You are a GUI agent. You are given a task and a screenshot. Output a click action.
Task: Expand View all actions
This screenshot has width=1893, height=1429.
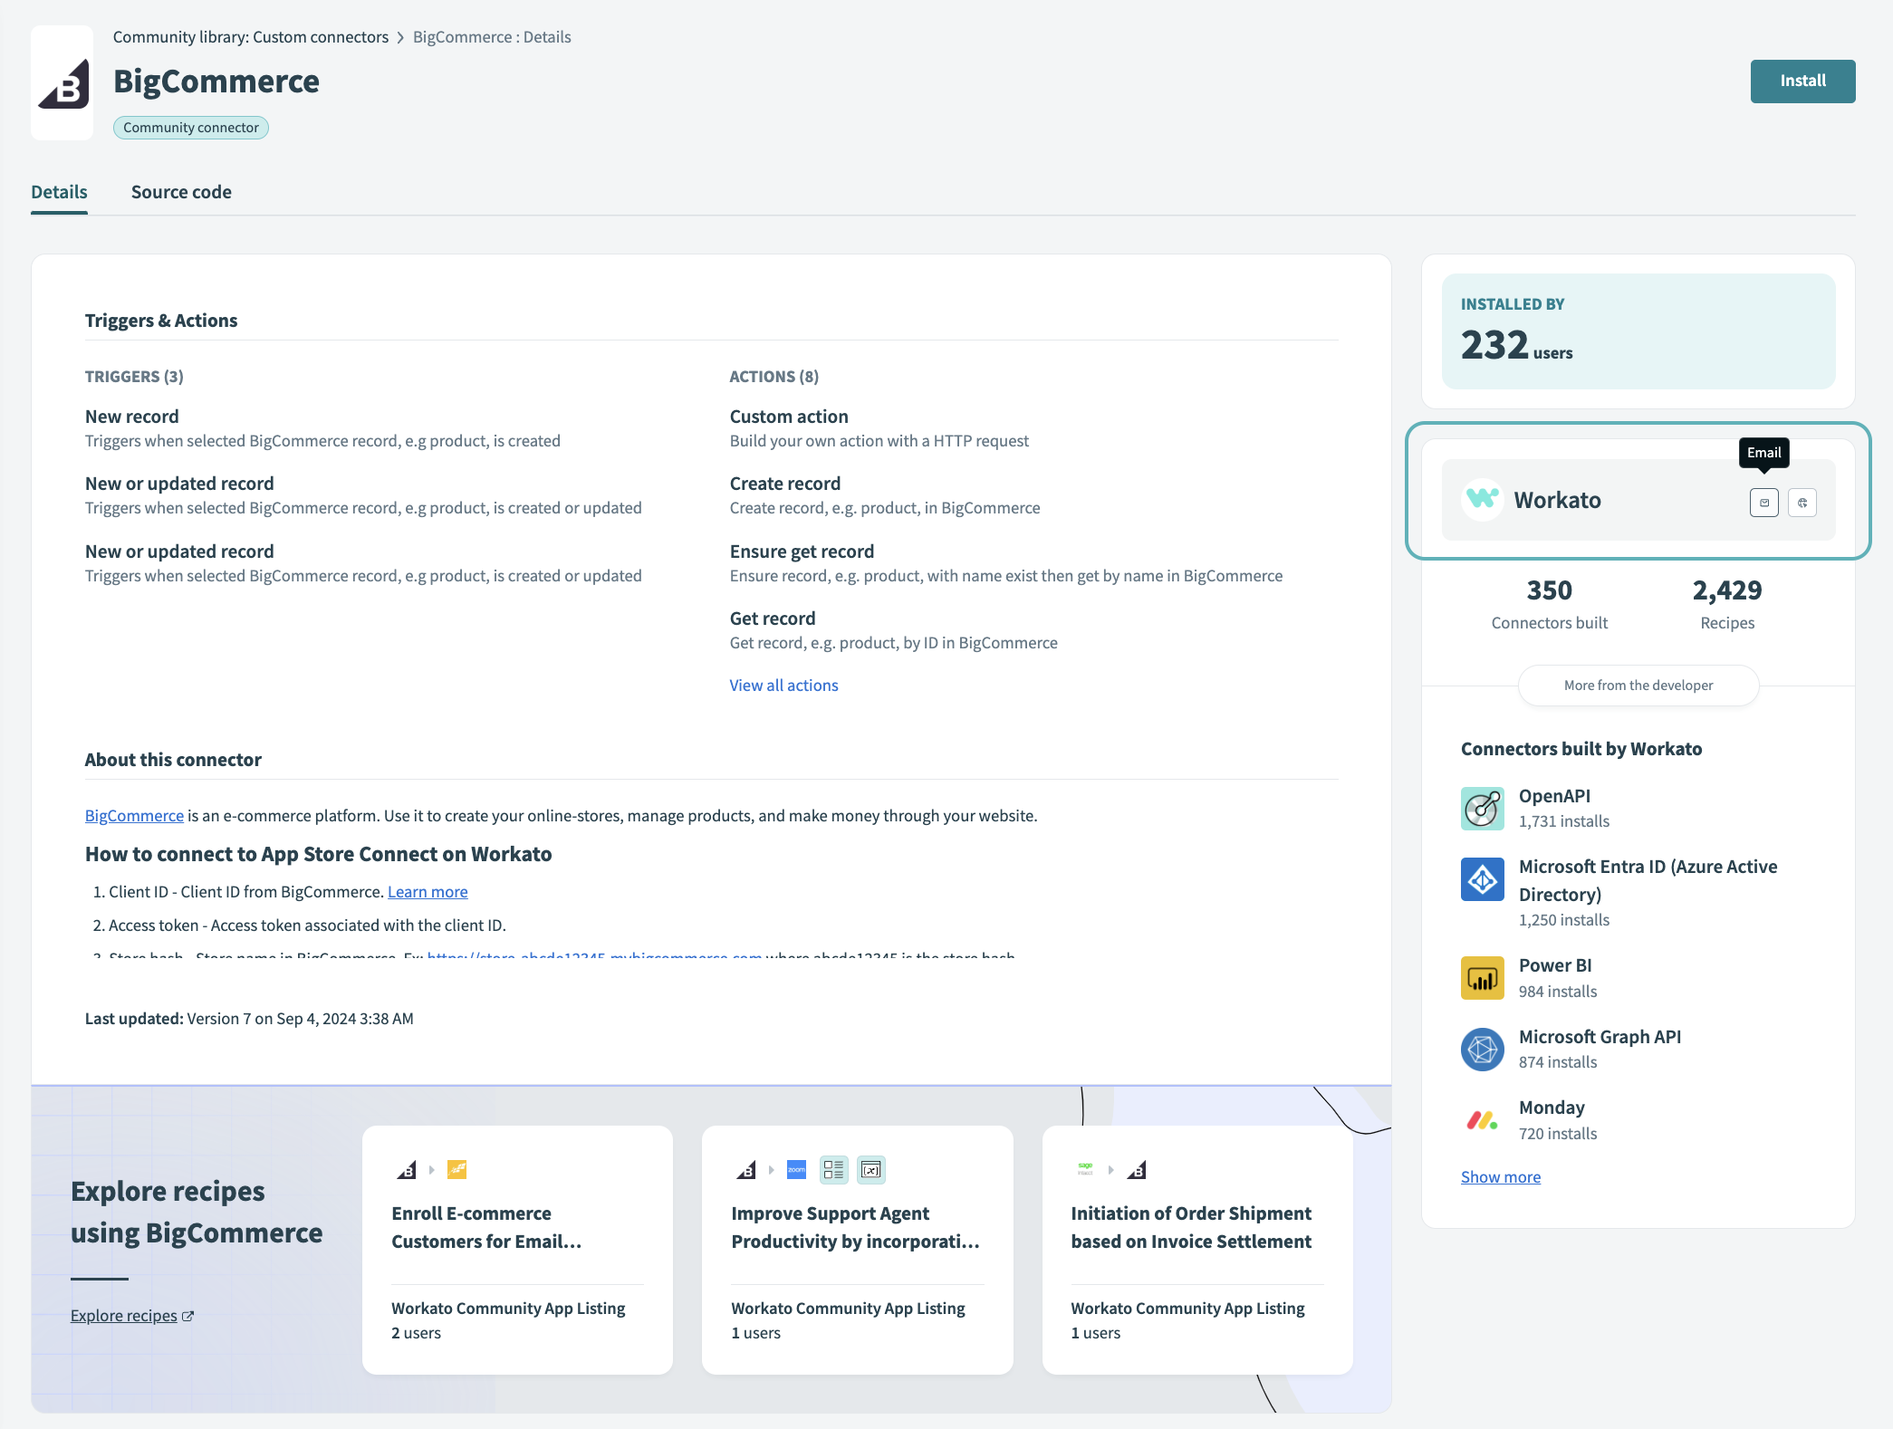pos(783,686)
